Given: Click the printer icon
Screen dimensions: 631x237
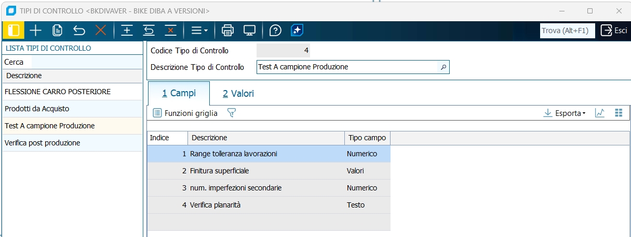Looking at the screenshot, I should click(227, 31).
